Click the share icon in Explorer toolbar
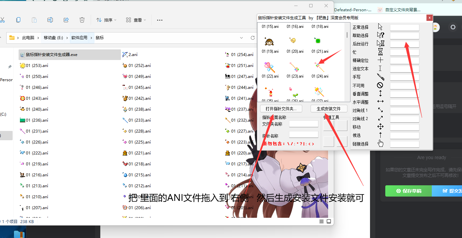This screenshot has width=462, height=238. pos(66,20)
